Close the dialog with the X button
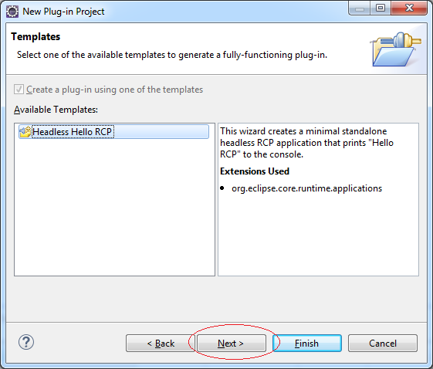Image resolution: width=433 pixels, height=369 pixels. [x=409, y=8]
